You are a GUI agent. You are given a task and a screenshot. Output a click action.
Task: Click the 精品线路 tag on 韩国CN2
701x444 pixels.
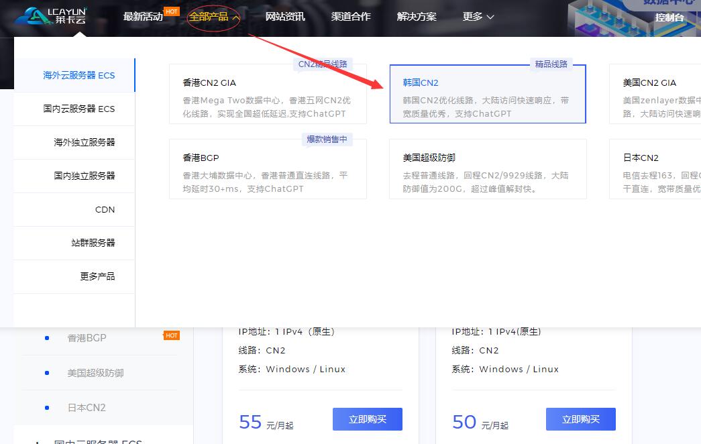pyautogui.click(x=551, y=64)
